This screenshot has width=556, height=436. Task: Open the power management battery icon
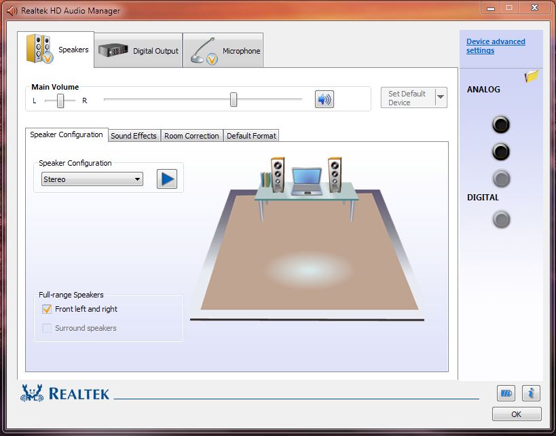point(506,393)
